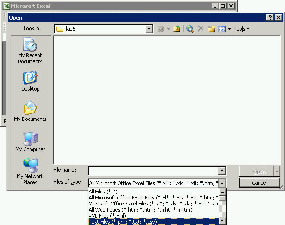Open My Network Places

click(30, 171)
